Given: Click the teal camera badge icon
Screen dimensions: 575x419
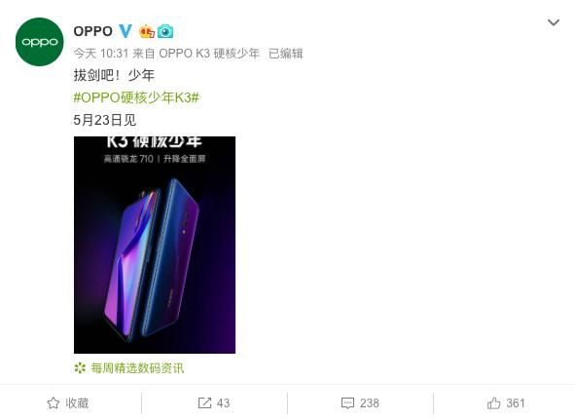Looking at the screenshot, I should (165, 31).
